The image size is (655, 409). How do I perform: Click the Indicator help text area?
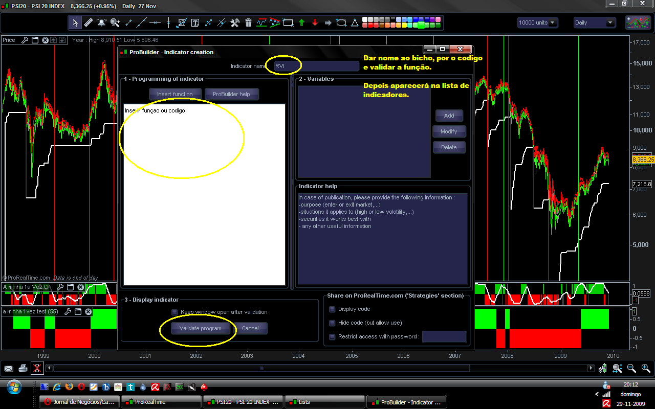point(383,239)
